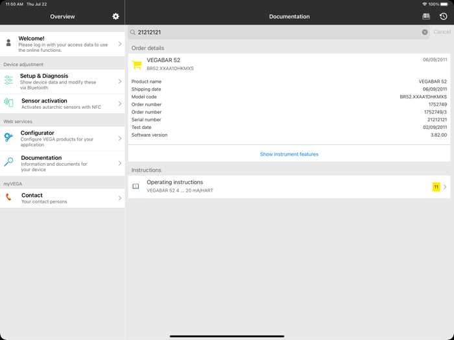Image resolution: width=454 pixels, height=340 pixels.
Task: Expand Operating instructions chevron
Action: click(445, 187)
